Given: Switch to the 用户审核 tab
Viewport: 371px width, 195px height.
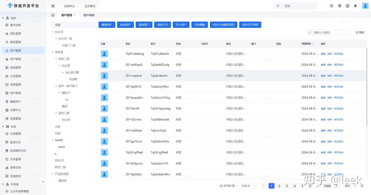Looking at the screenshot, I should [89, 15].
